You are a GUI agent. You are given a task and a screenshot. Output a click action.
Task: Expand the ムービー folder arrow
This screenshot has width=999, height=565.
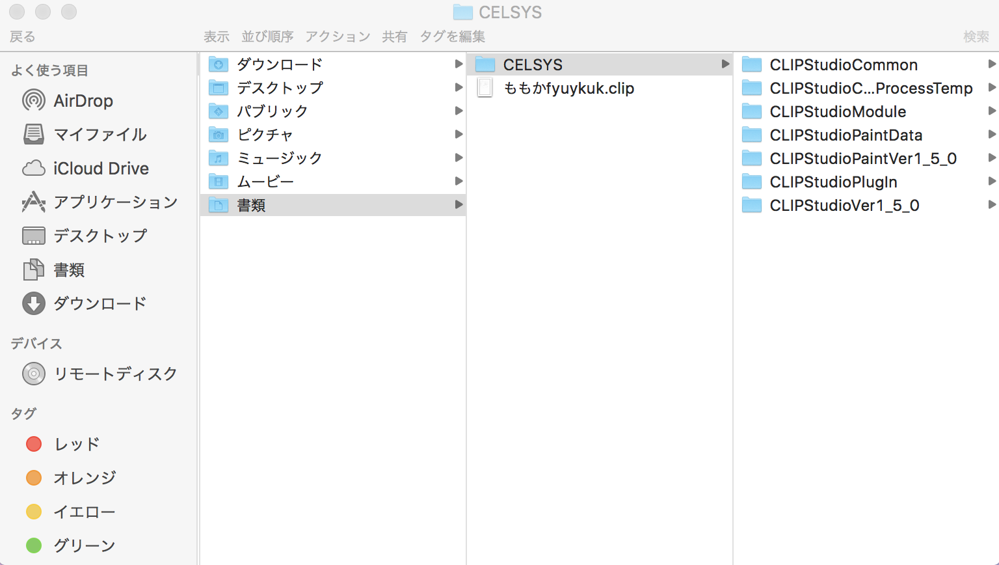459,181
